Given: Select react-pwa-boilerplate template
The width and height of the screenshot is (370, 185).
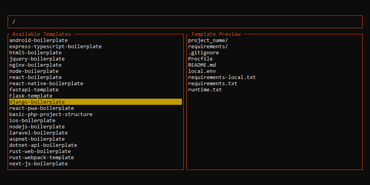Looking at the screenshot, I should tap(42, 108).
